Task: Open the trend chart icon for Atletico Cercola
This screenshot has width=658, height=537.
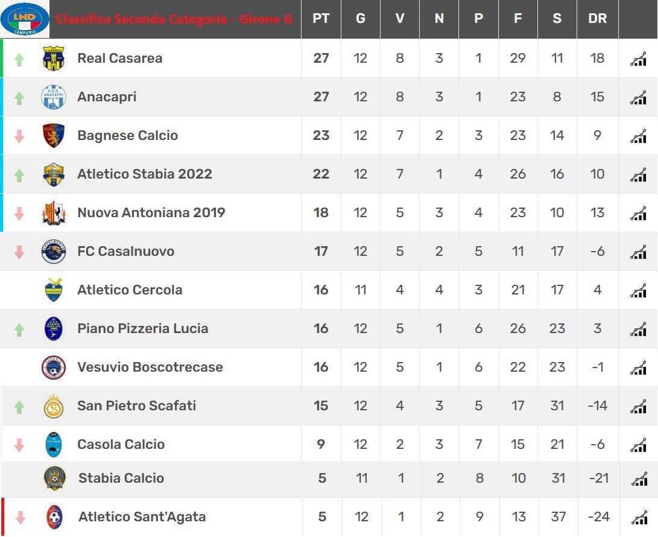Action: coord(638,290)
